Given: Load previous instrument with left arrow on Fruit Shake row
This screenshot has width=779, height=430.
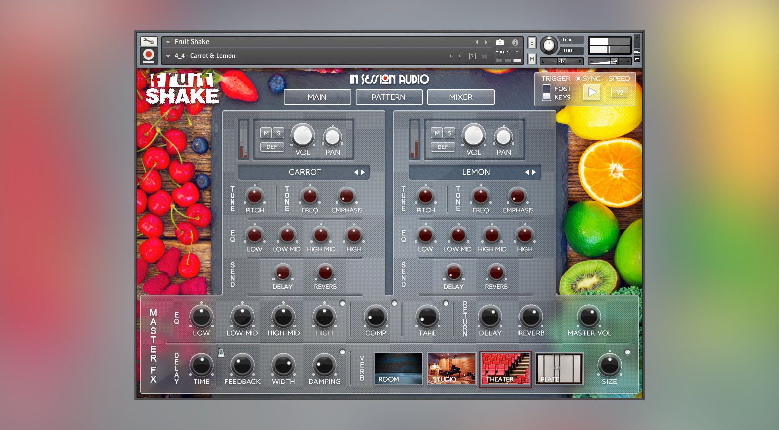Looking at the screenshot, I should click(476, 42).
